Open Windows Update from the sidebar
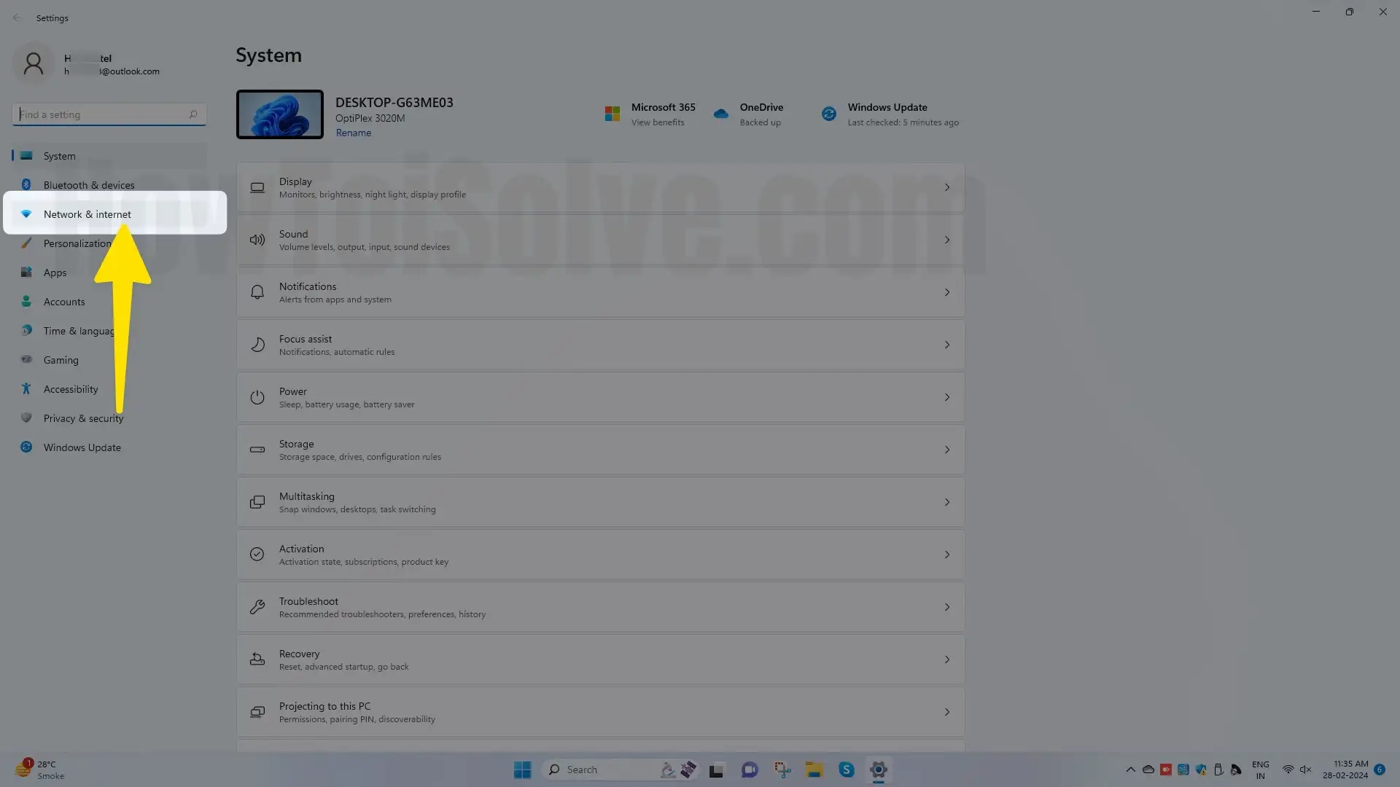The width and height of the screenshot is (1400, 787). coord(82,447)
